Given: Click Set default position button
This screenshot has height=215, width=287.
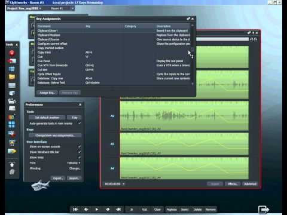Looking at the screenshot, I should coord(47,118).
